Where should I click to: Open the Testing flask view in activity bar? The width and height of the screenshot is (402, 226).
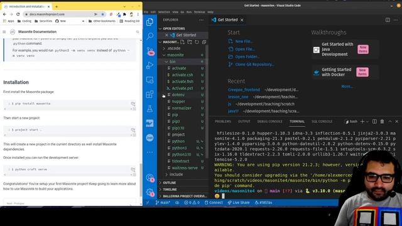click(149, 109)
